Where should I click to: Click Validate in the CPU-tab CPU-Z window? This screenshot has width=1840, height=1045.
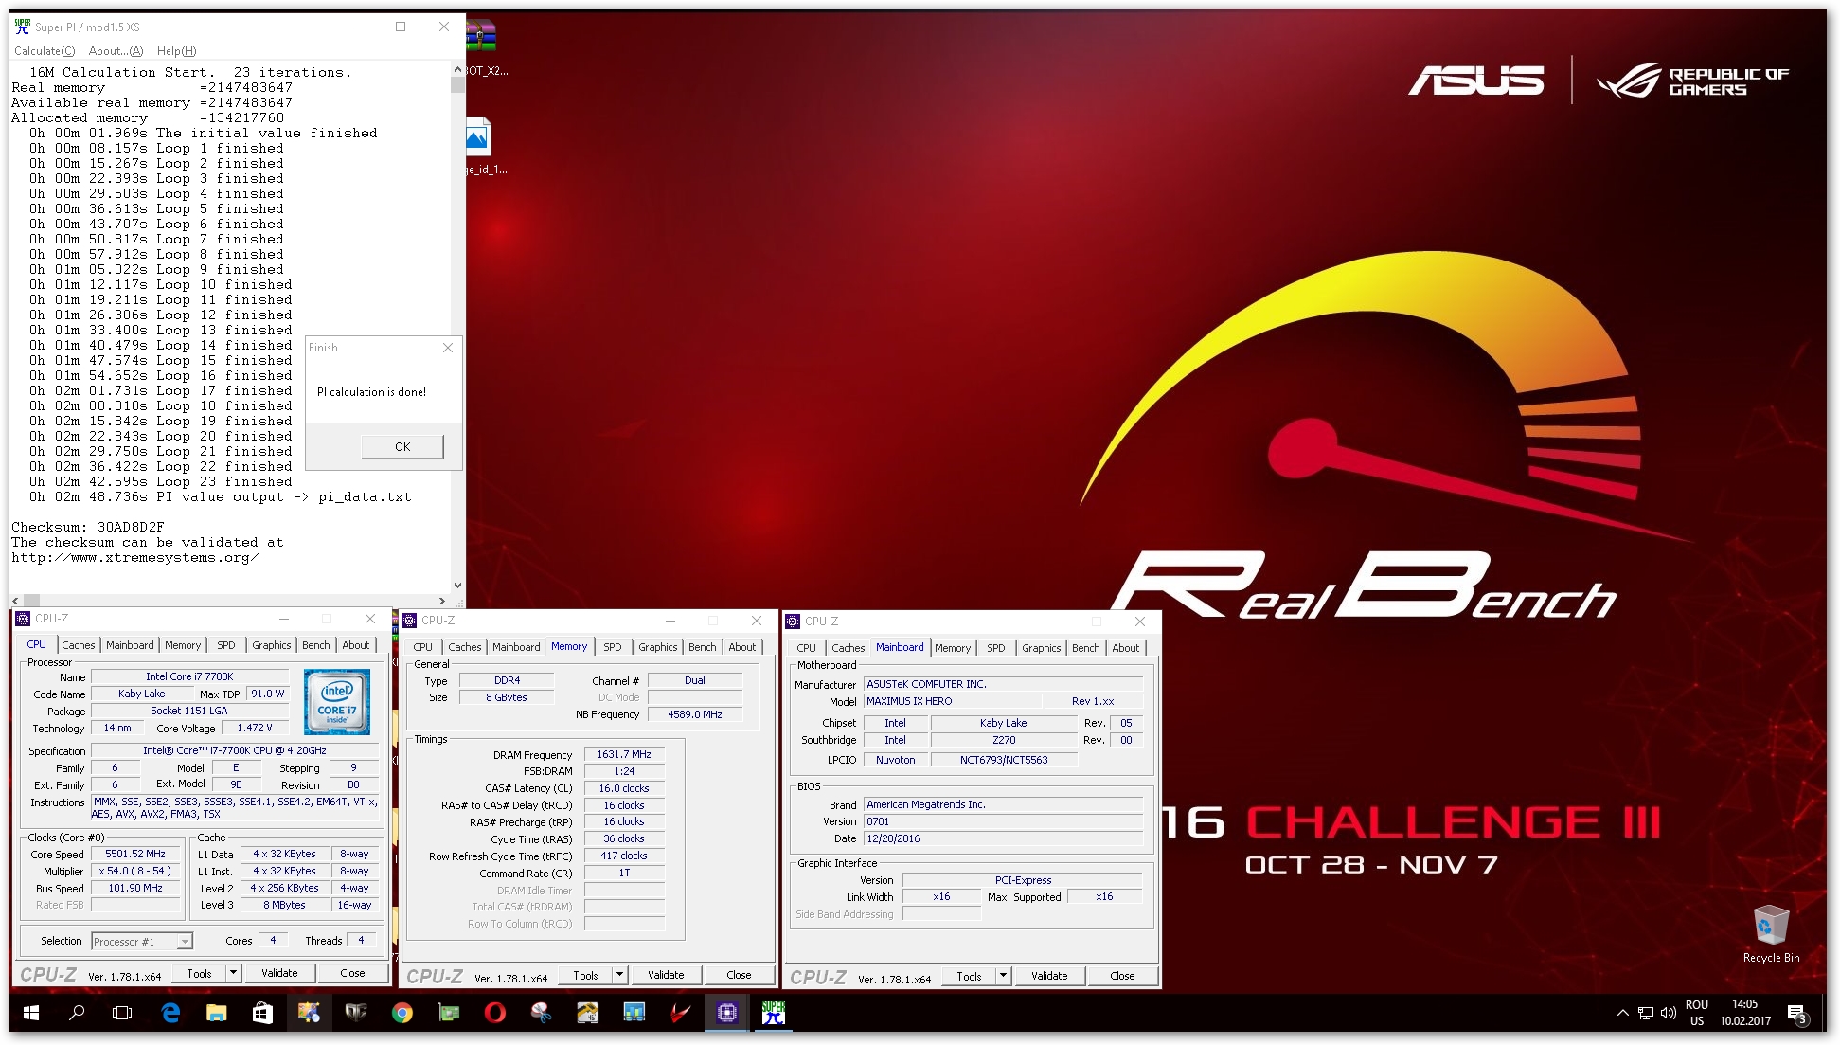pyautogui.click(x=279, y=973)
